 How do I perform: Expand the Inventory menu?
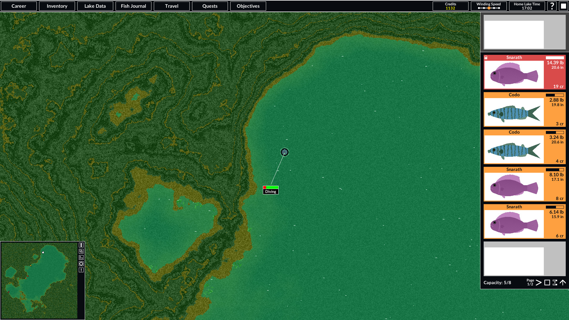pos(57,6)
